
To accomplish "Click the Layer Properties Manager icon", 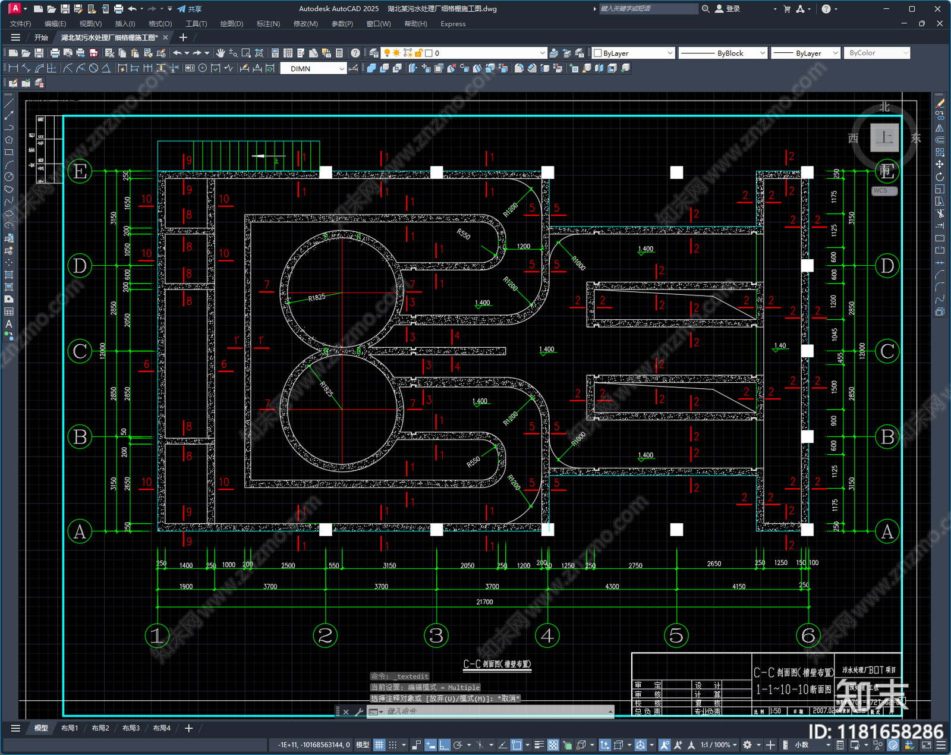I will point(374,53).
